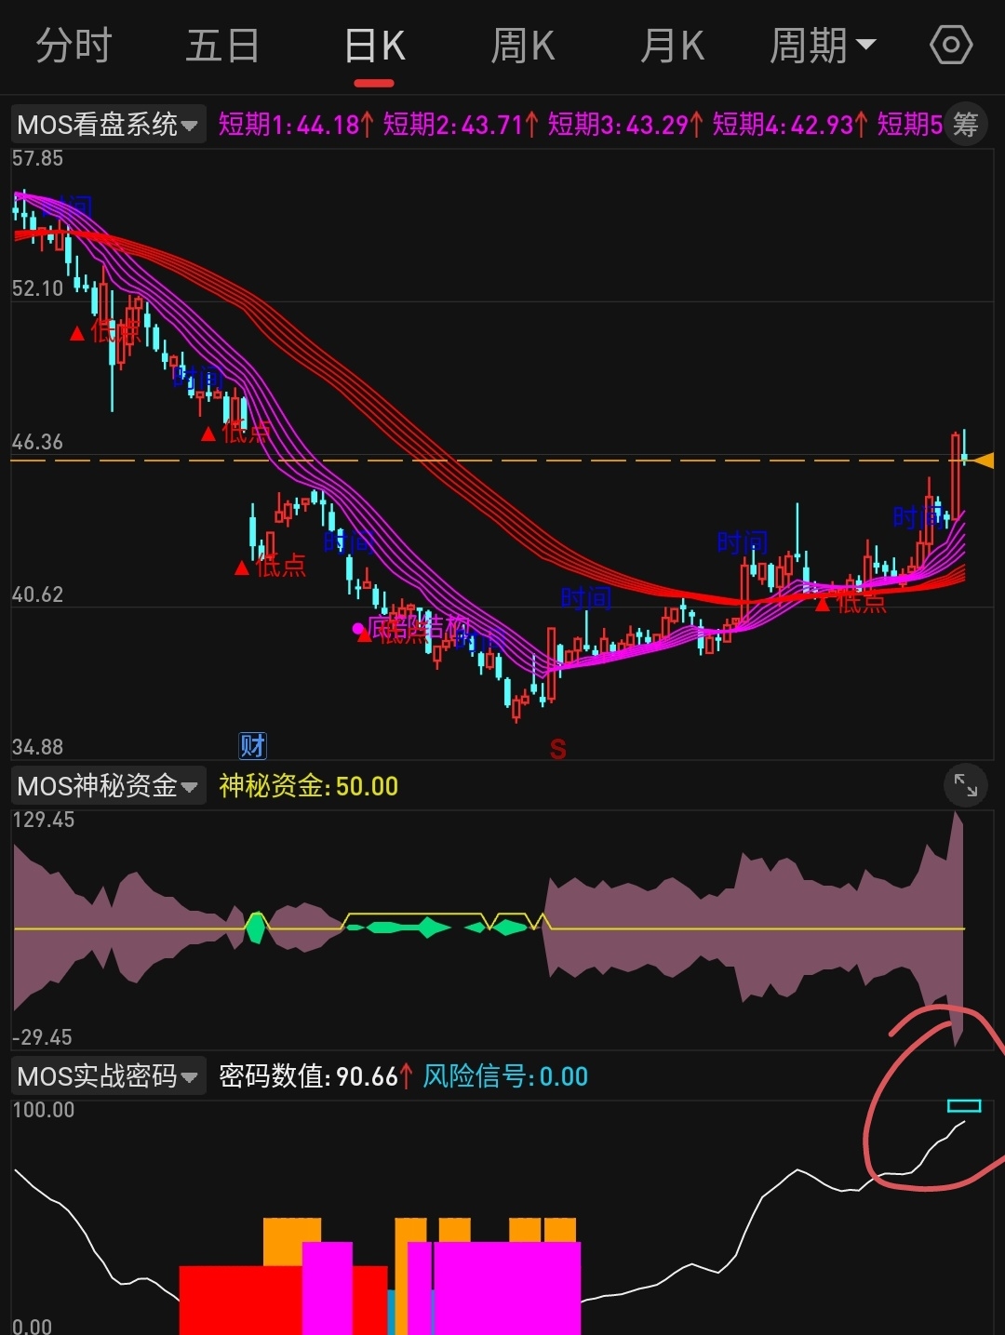Tap the 129.45 axis label
The height and width of the screenshot is (1335, 1005).
(x=44, y=820)
